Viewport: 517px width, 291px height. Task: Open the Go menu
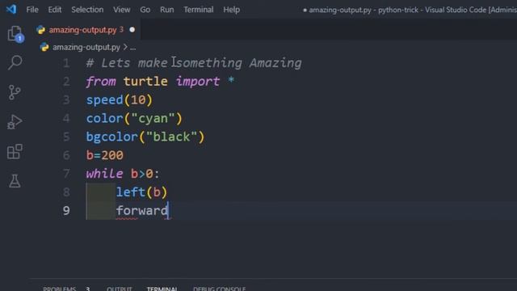pos(145,10)
